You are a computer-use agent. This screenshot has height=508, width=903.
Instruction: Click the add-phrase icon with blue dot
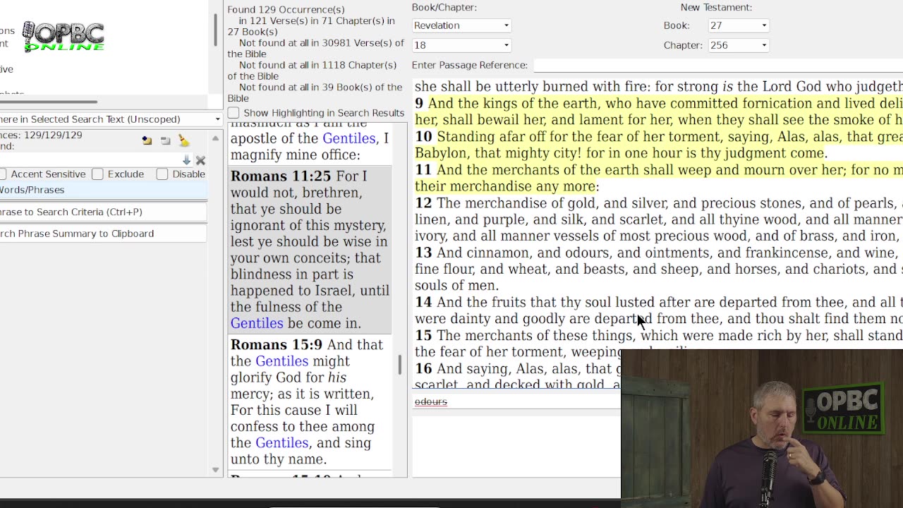pyautogui.click(x=147, y=140)
